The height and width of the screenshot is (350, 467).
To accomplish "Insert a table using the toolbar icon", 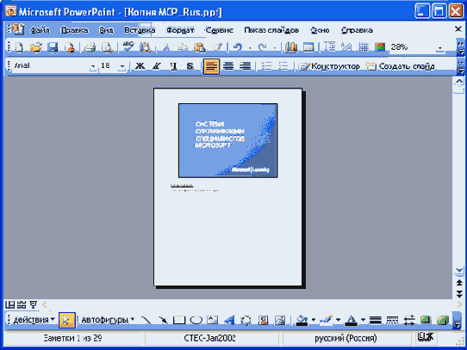I will pyautogui.click(x=308, y=47).
